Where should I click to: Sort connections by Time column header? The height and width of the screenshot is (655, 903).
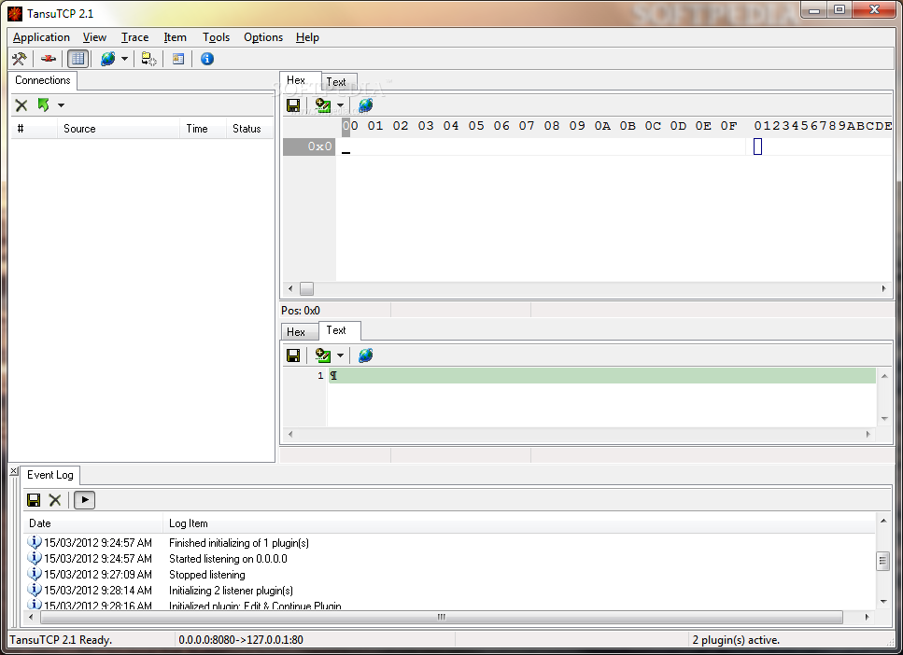(203, 129)
